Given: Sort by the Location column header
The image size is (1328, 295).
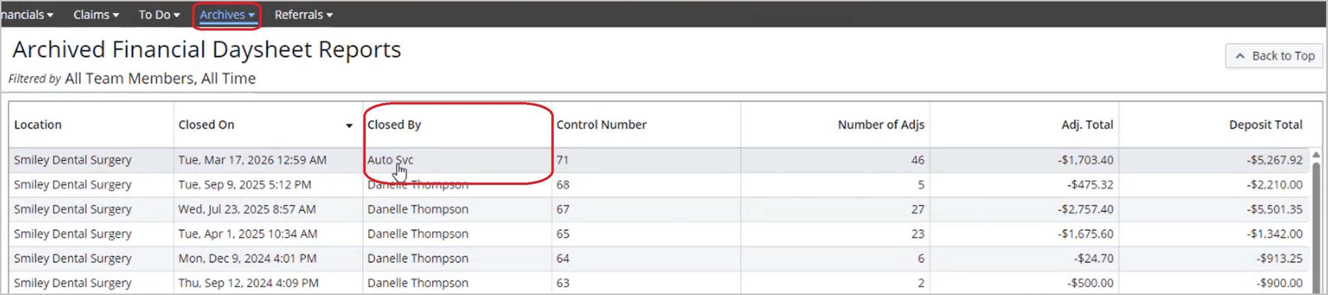Looking at the screenshot, I should [x=38, y=125].
